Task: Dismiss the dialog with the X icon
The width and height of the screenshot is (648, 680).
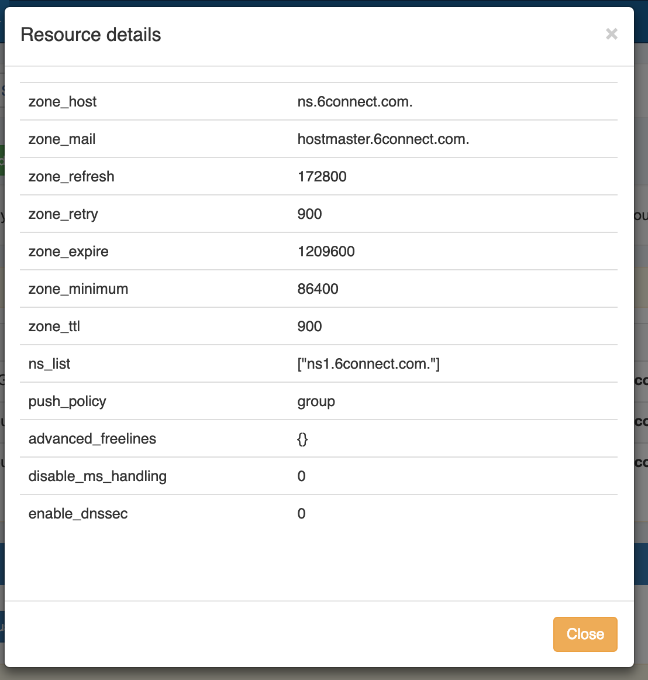Action: (611, 34)
